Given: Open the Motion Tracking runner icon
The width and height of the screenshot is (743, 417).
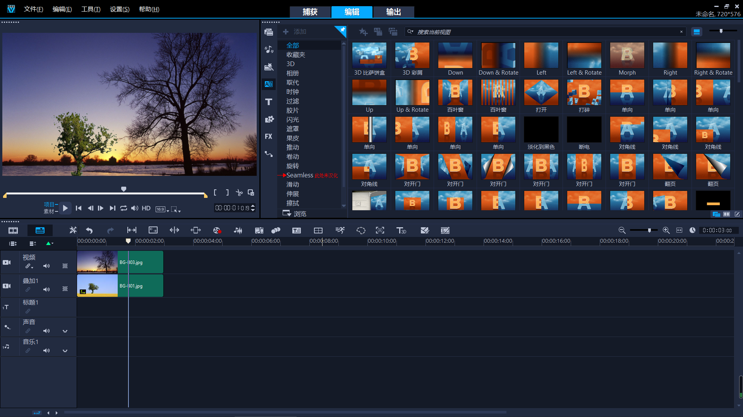Looking at the screenshot, I should click(340, 230).
